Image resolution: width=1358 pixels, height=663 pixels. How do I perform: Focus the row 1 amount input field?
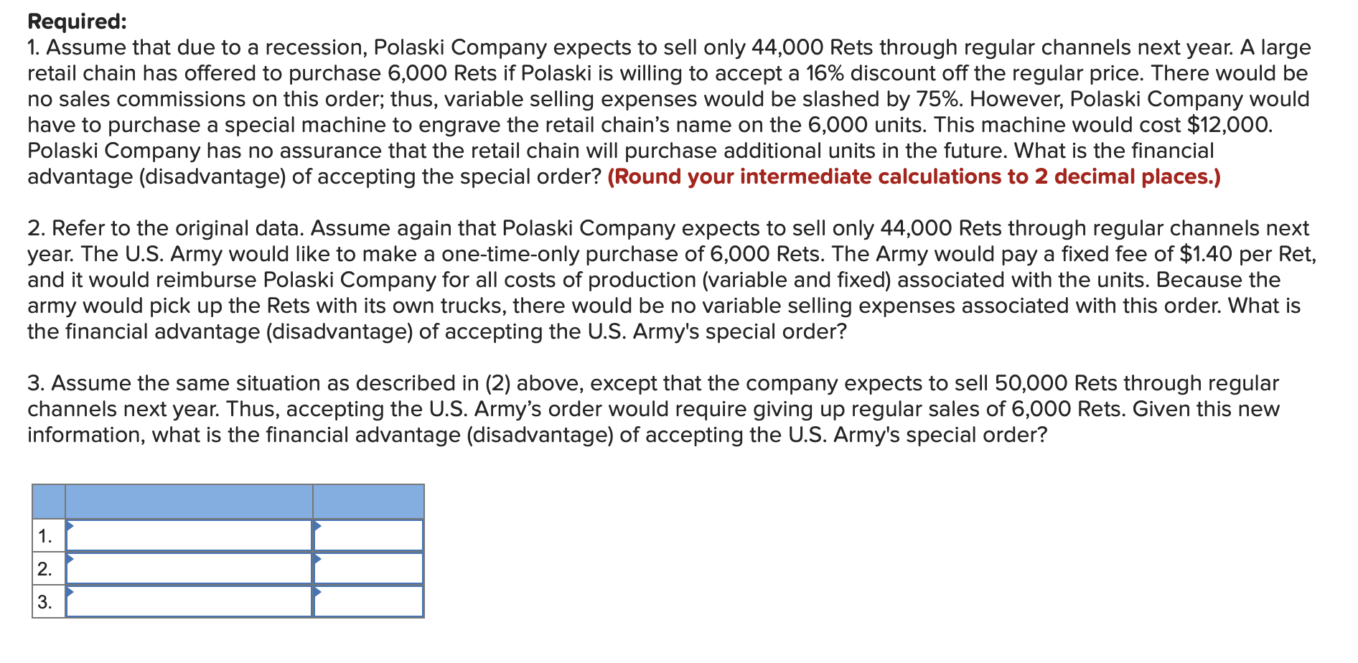368,535
